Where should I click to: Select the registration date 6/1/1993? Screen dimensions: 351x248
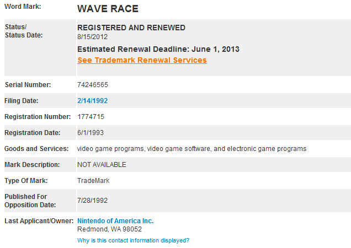pos(91,133)
